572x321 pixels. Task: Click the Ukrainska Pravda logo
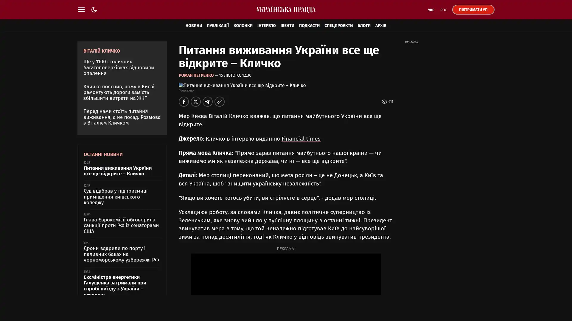pyautogui.click(x=286, y=10)
